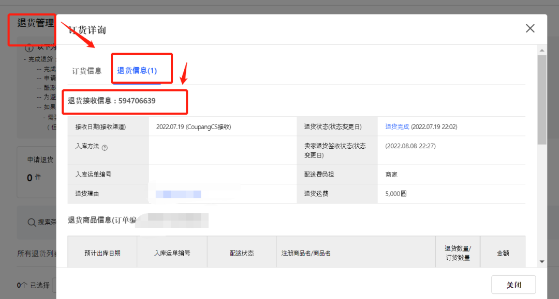559x299 pixels.
Task: Click the 入库方法 help question icon
Action: click(105, 148)
